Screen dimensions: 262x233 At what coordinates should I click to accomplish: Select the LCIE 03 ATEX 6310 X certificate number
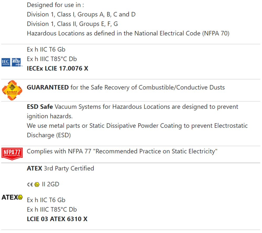coord(57,219)
